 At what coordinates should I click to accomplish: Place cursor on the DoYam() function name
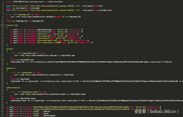click(10, 49)
